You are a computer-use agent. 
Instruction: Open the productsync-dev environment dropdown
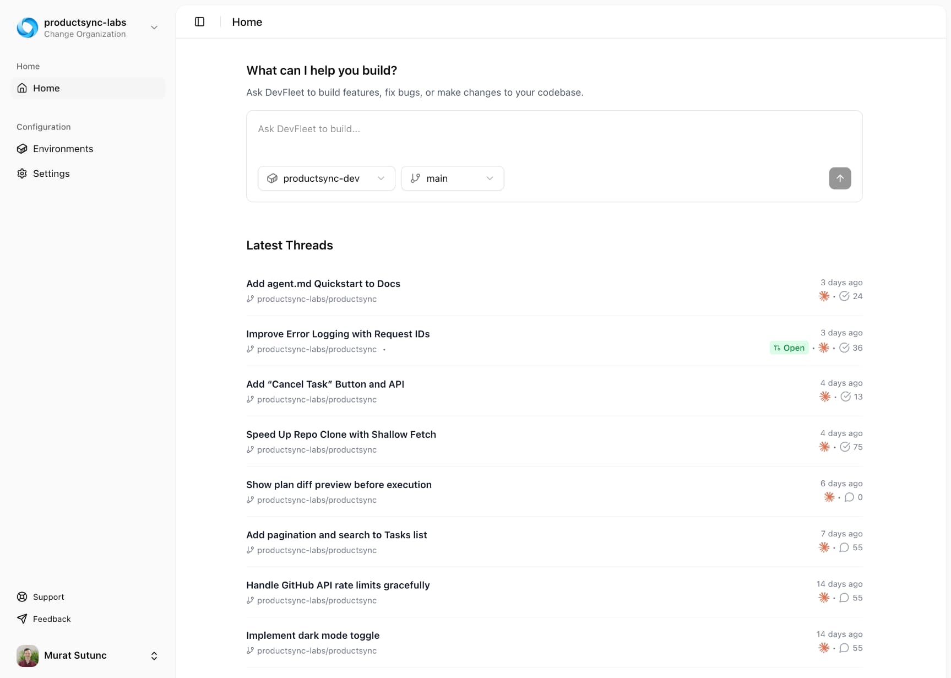pyautogui.click(x=326, y=178)
